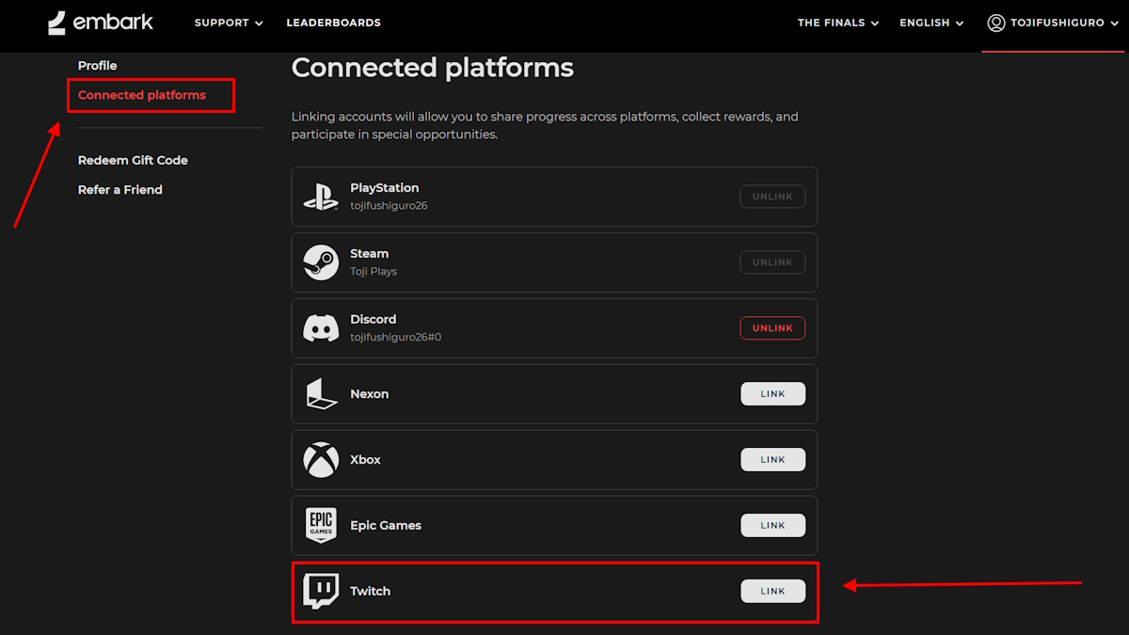
Task: Click the Epic Games platform icon
Action: click(321, 526)
